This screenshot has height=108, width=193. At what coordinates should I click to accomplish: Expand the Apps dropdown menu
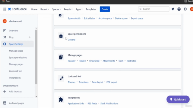[79, 9]
